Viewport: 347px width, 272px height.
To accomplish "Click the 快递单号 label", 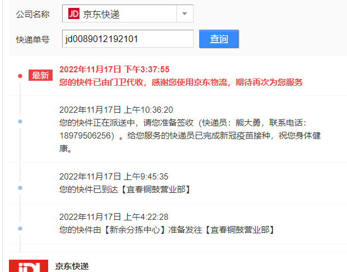I will (x=33, y=40).
